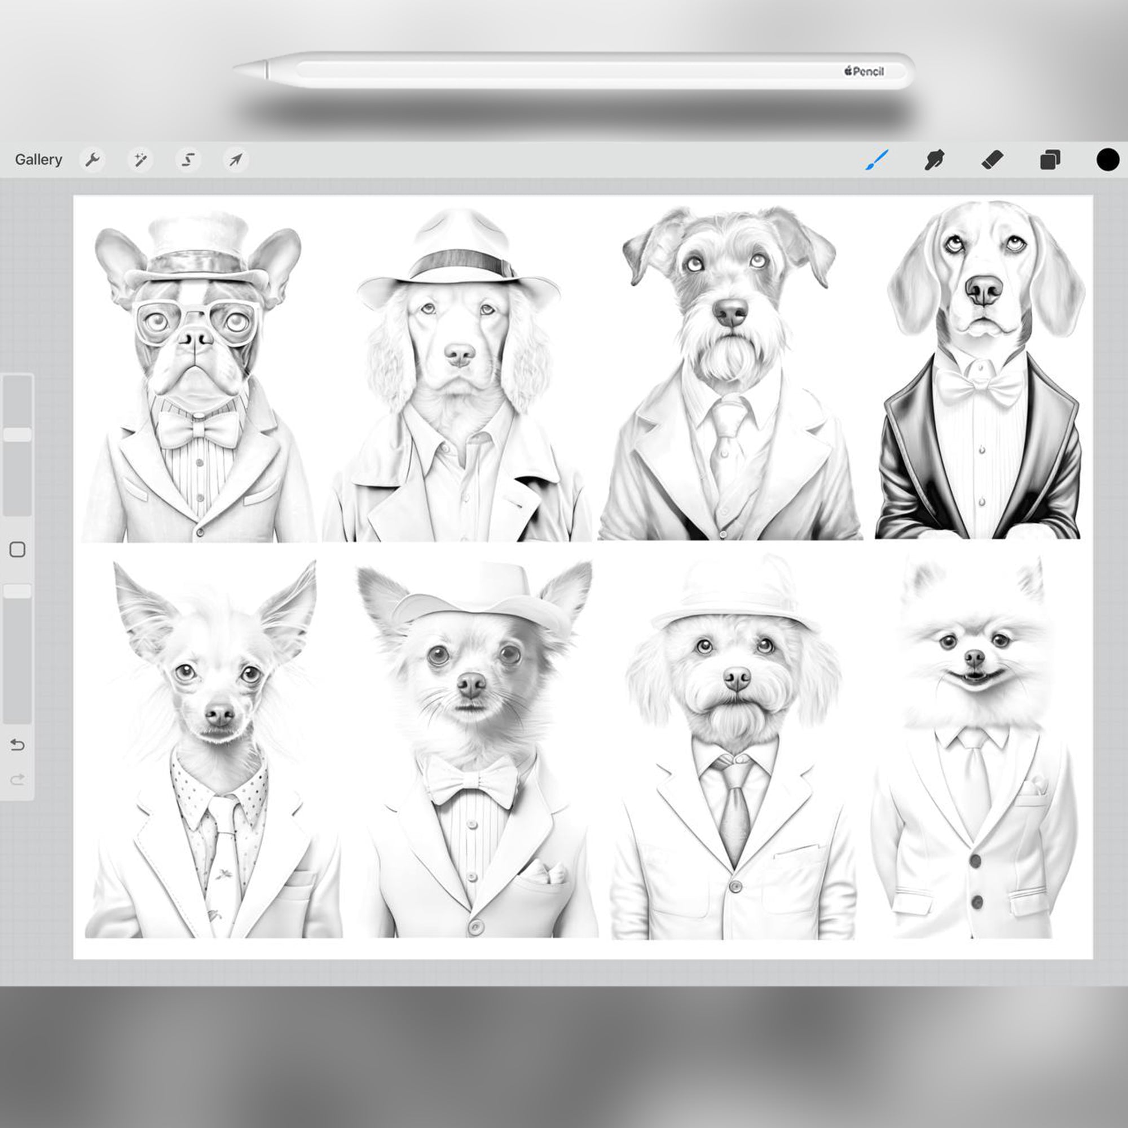
Task: Select the Smudge tool
Action: pyautogui.click(x=935, y=160)
